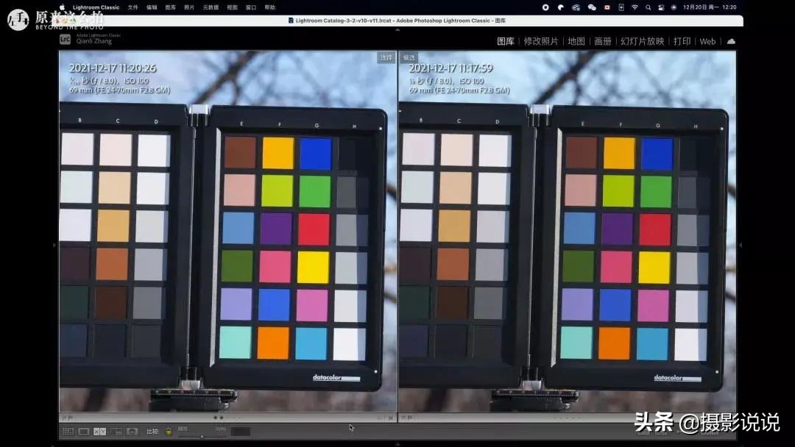Expand the bottom filmstrip panel arrow
The height and width of the screenshot is (447, 795).
tap(397, 444)
